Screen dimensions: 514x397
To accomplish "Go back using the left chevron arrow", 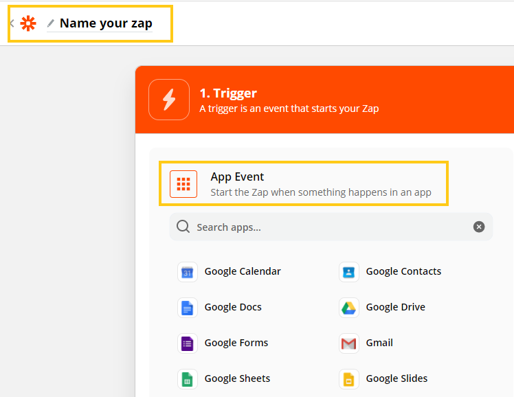I will (x=12, y=23).
